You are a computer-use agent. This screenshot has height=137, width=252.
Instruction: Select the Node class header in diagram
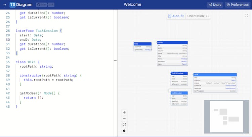point(172,42)
